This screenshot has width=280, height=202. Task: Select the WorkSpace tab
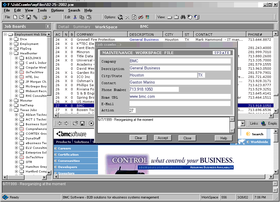coord(106,27)
